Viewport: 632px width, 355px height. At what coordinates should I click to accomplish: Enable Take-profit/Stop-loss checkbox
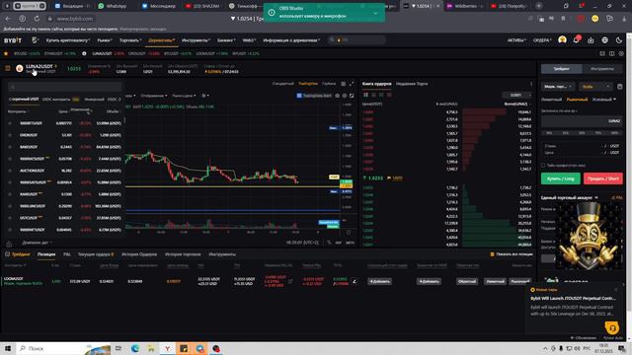coord(543,166)
